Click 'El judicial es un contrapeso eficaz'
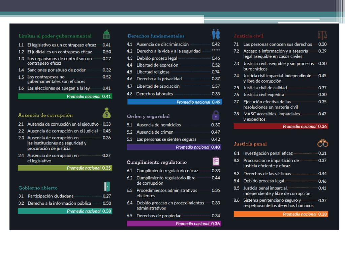The height and width of the screenshot is (259, 345). point(59,52)
